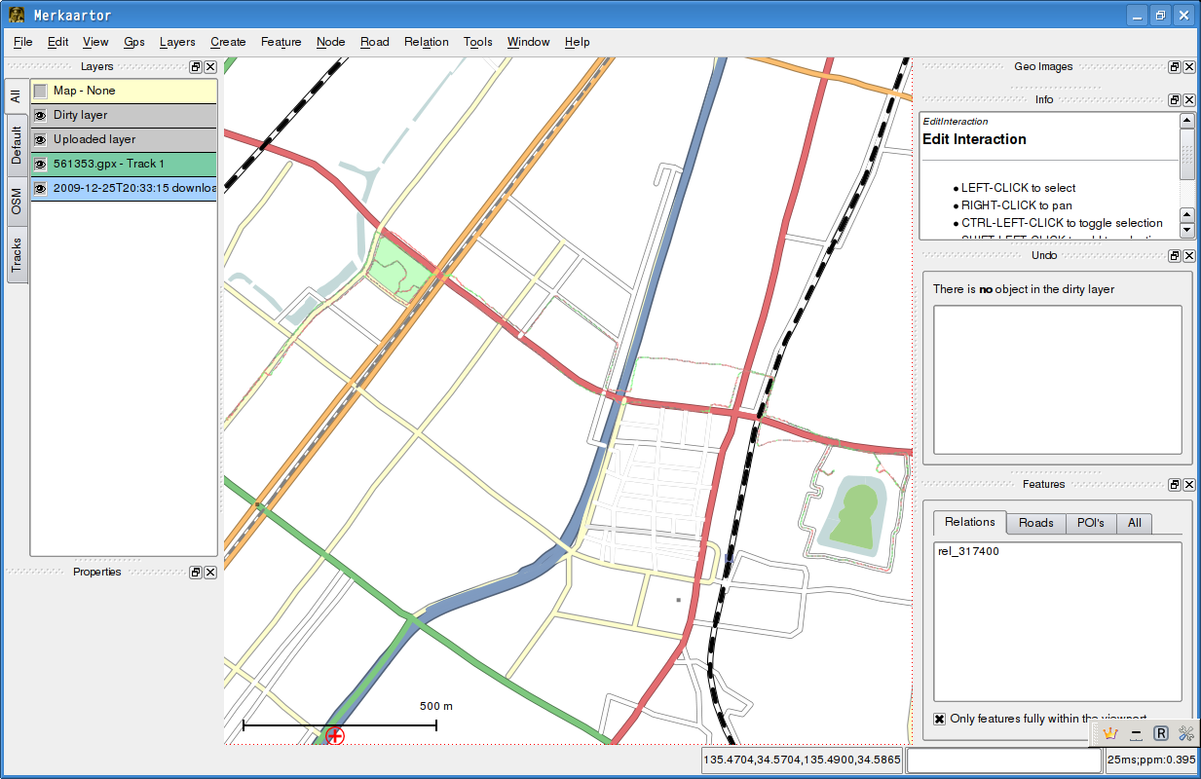Click the viewport coordinates in status bar
This screenshot has width=1201, height=779.
[802, 760]
